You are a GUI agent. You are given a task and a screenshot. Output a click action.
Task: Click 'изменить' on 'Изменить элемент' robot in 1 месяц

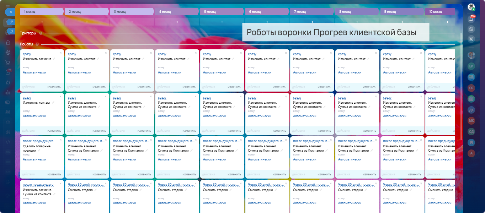coord(54,87)
